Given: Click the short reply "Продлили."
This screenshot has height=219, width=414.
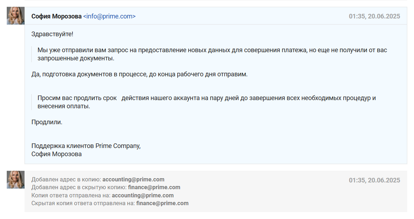Looking at the screenshot, I should click(47, 122).
